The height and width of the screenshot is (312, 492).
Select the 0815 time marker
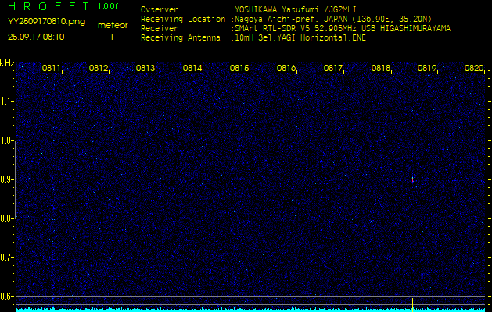coord(239,69)
